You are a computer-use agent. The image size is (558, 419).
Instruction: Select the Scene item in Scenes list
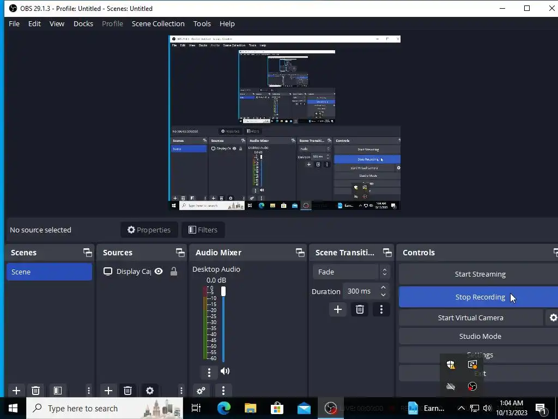49,272
